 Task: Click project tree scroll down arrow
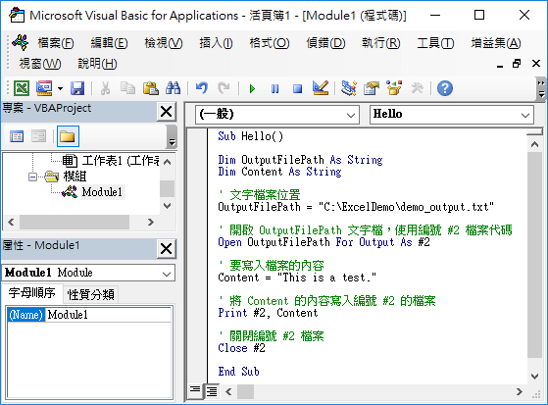click(167, 206)
